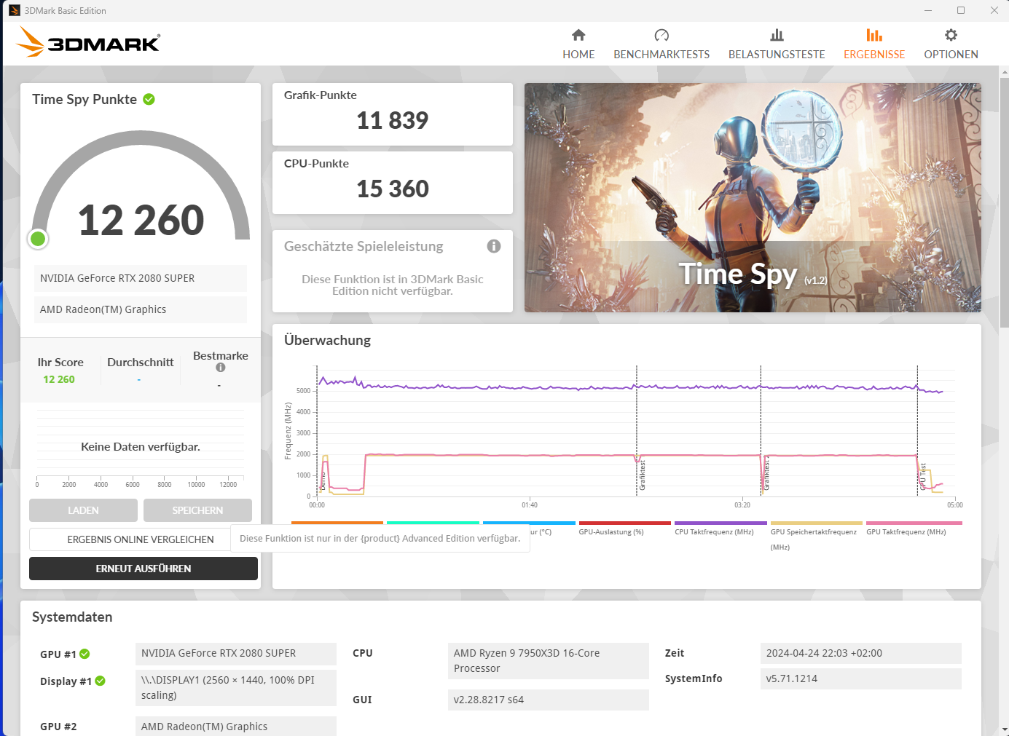Click NVIDIA GeForce RTX 2080 SUPER in score panel
This screenshot has height=736, width=1009.
tap(141, 278)
